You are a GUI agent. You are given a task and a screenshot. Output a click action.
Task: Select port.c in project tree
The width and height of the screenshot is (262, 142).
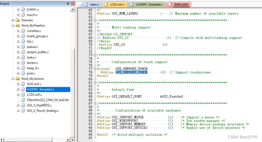pyautogui.click(x=31, y=73)
